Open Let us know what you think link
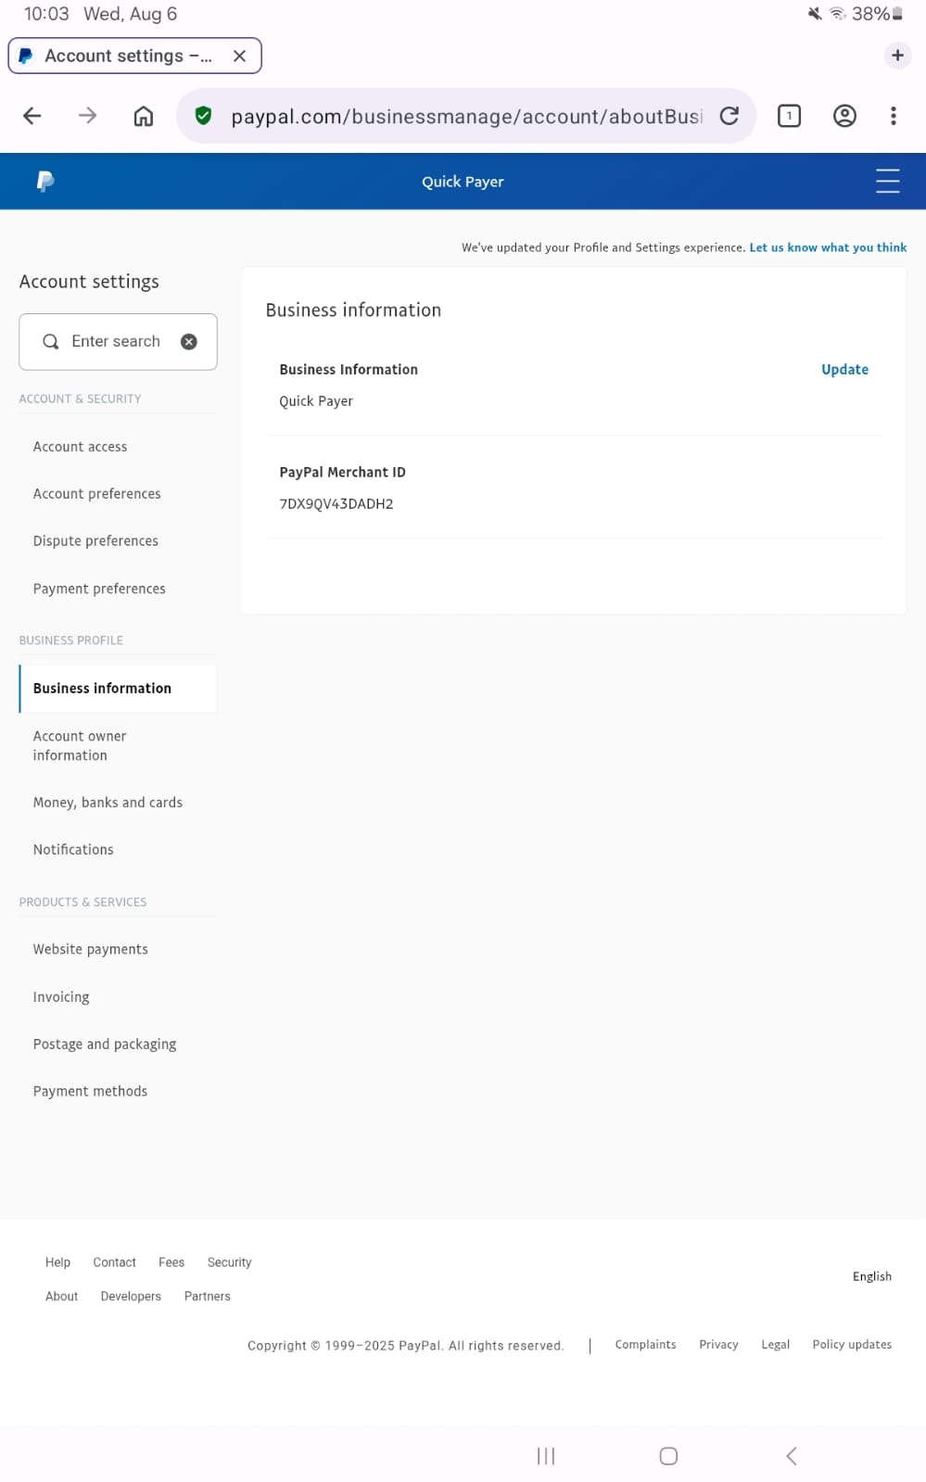This screenshot has height=1482, width=926. (828, 247)
